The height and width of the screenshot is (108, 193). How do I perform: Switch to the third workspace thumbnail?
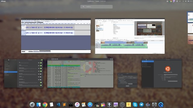(x=190, y=39)
